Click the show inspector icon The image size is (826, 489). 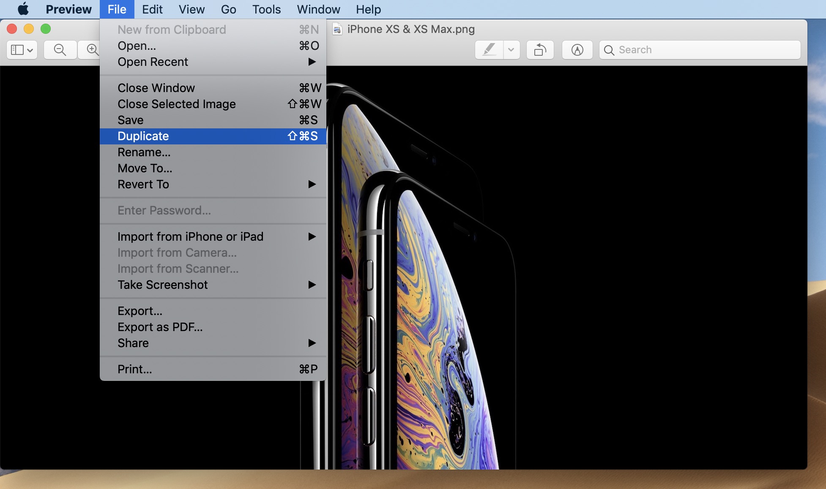pos(577,49)
